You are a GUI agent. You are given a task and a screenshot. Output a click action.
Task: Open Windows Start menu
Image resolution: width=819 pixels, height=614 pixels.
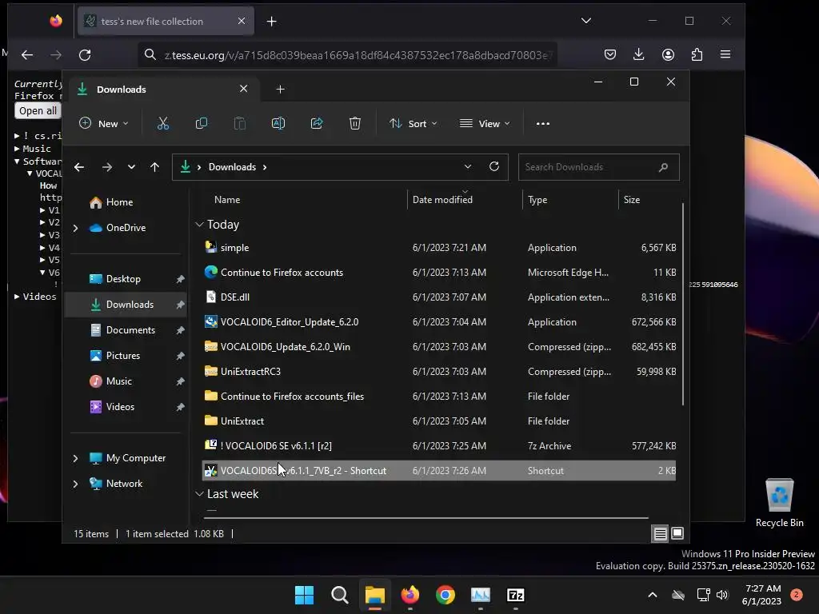coord(304,595)
